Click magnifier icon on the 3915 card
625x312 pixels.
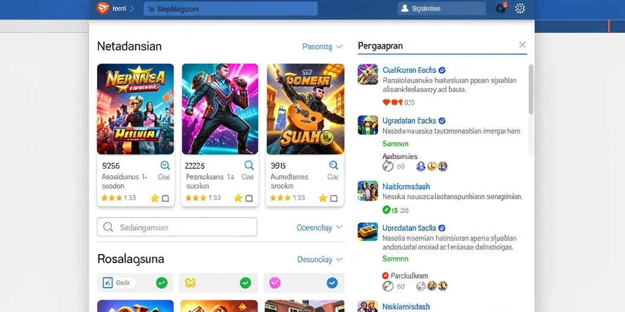click(x=334, y=165)
